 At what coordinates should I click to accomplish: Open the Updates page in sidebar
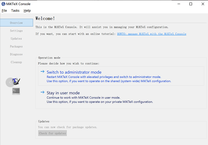tap(16, 39)
